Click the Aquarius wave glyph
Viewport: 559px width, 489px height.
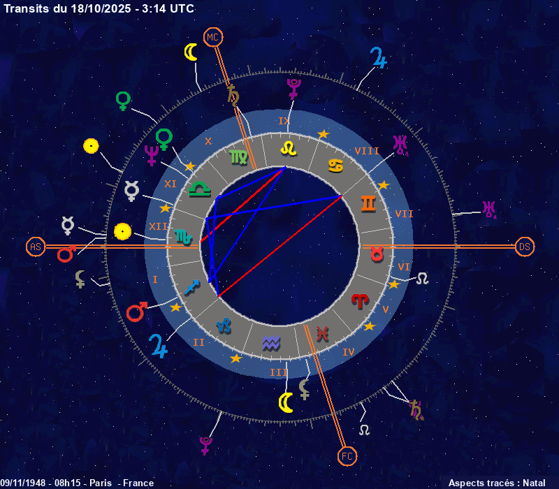(x=270, y=343)
